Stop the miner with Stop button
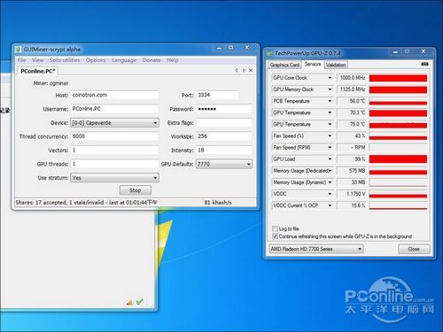The width and height of the screenshot is (443, 332). 136,190
